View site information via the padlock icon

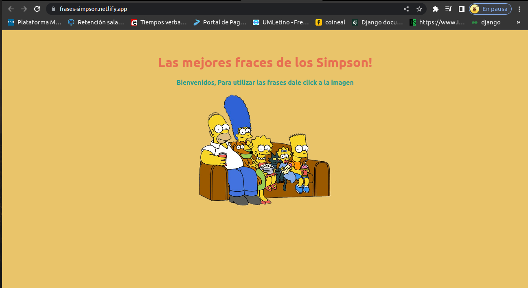point(53,9)
